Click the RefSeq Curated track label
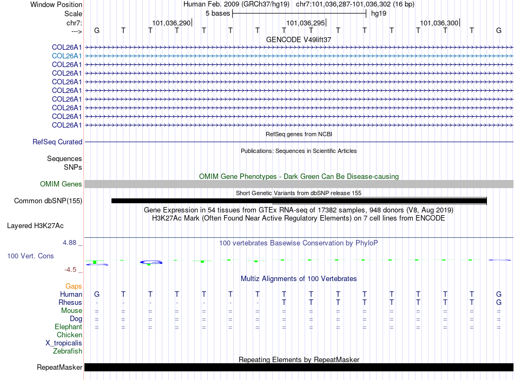 [57, 142]
